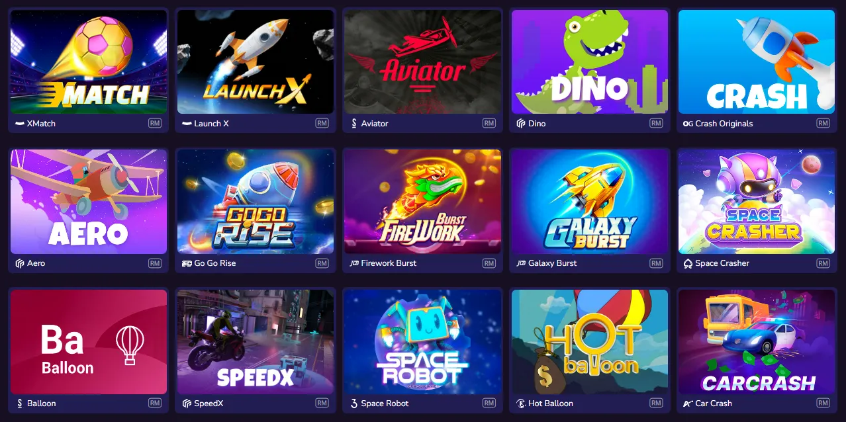Open the Galaxy Burst title link
Screen dimensions: 846x422
[x=552, y=263]
